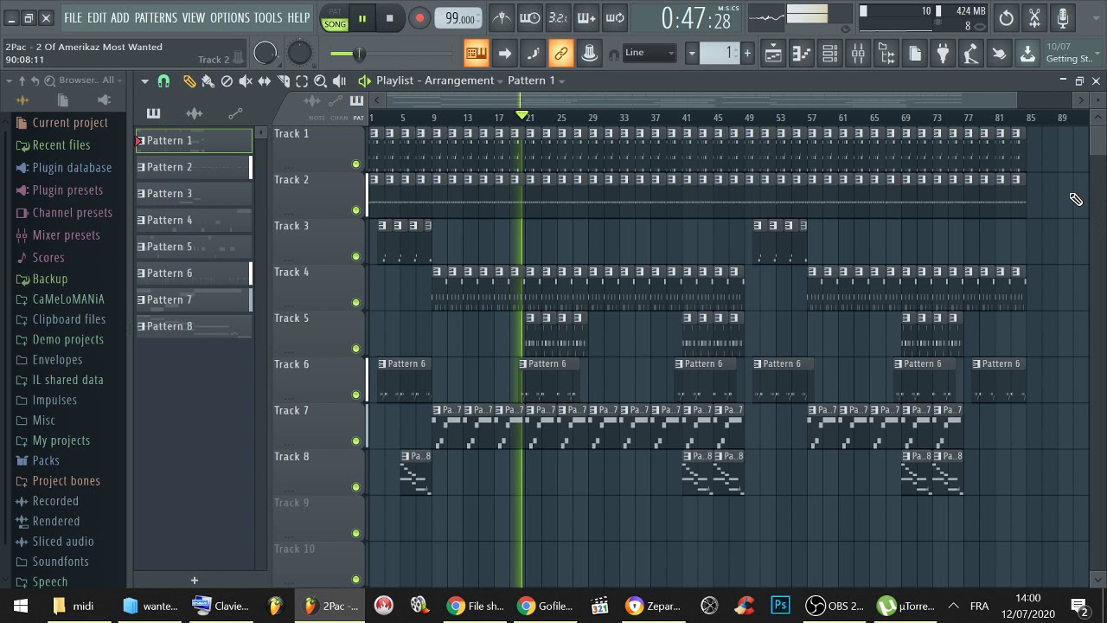Screen dimensions: 1107x623
Task: Open the Playlist view from toolbar
Action: tap(773, 54)
